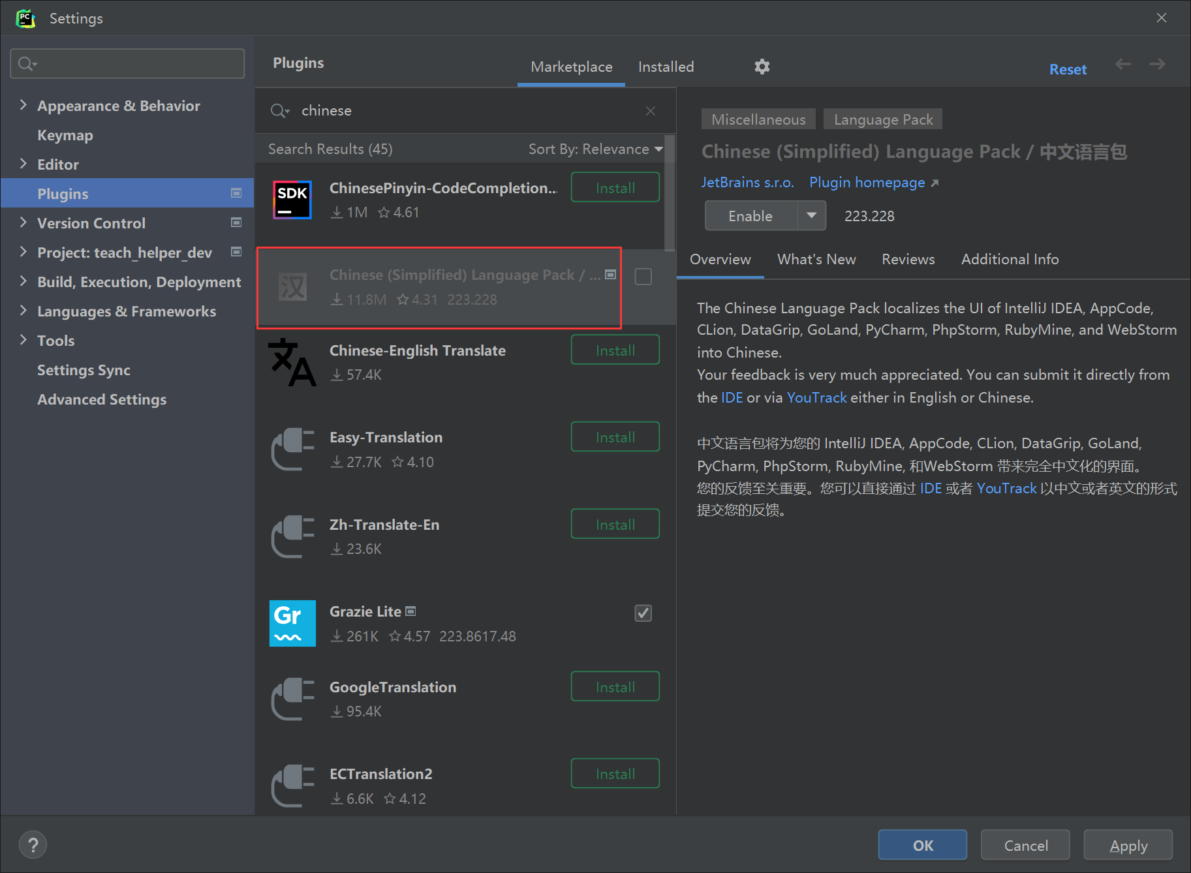Install the GoogleTranslation plugin
Viewport: 1191px width, 873px height.
615,686
